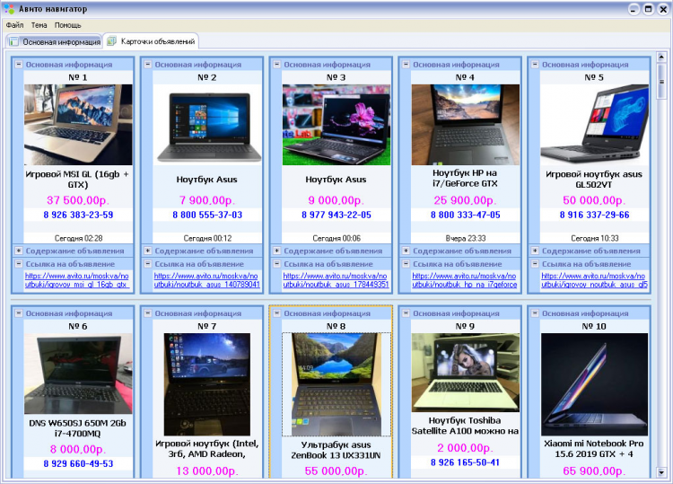Image resolution: width=673 pixels, height=484 pixels.
Task: Click phone number 8 926 165-50-41
Action: (465, 462)
